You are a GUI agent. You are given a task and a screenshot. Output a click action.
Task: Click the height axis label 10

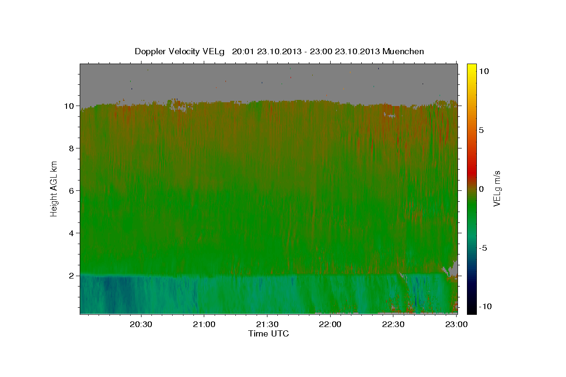(x=70, y=106)
